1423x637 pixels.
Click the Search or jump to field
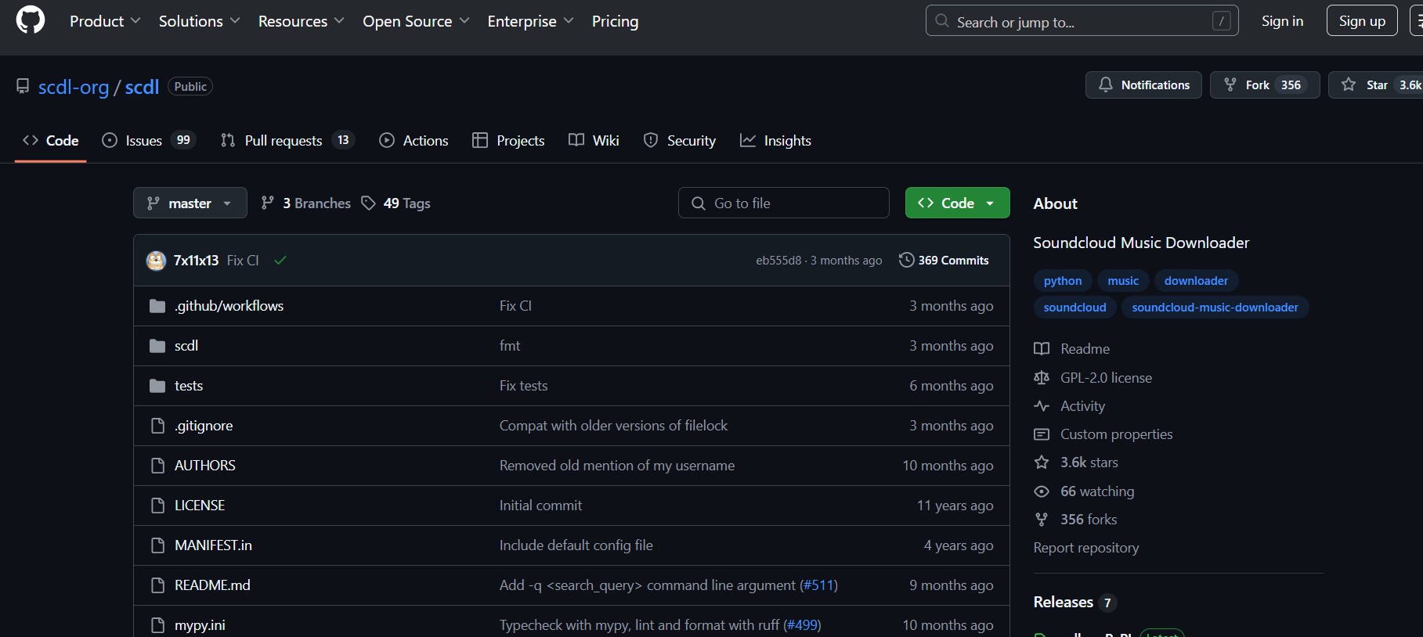click(x=1082, y=21)
